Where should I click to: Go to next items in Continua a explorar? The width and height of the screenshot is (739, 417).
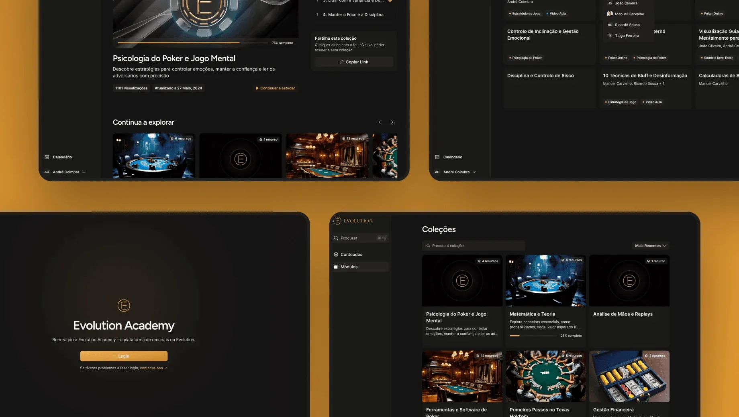[x=392, y=122]
